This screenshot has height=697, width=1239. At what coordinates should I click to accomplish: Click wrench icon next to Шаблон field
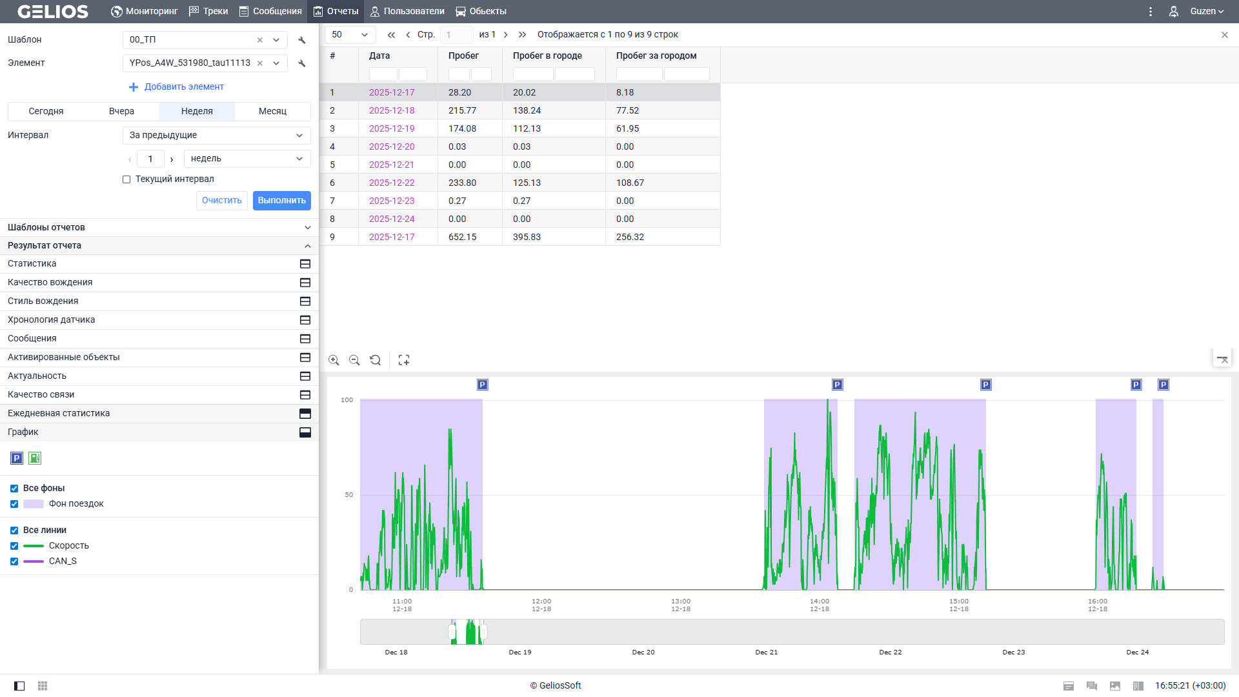pyautogui.click(x=301, y=40)
